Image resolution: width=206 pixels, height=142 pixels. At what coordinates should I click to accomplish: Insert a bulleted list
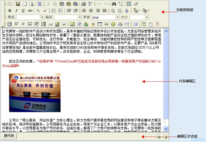[60, 10]
